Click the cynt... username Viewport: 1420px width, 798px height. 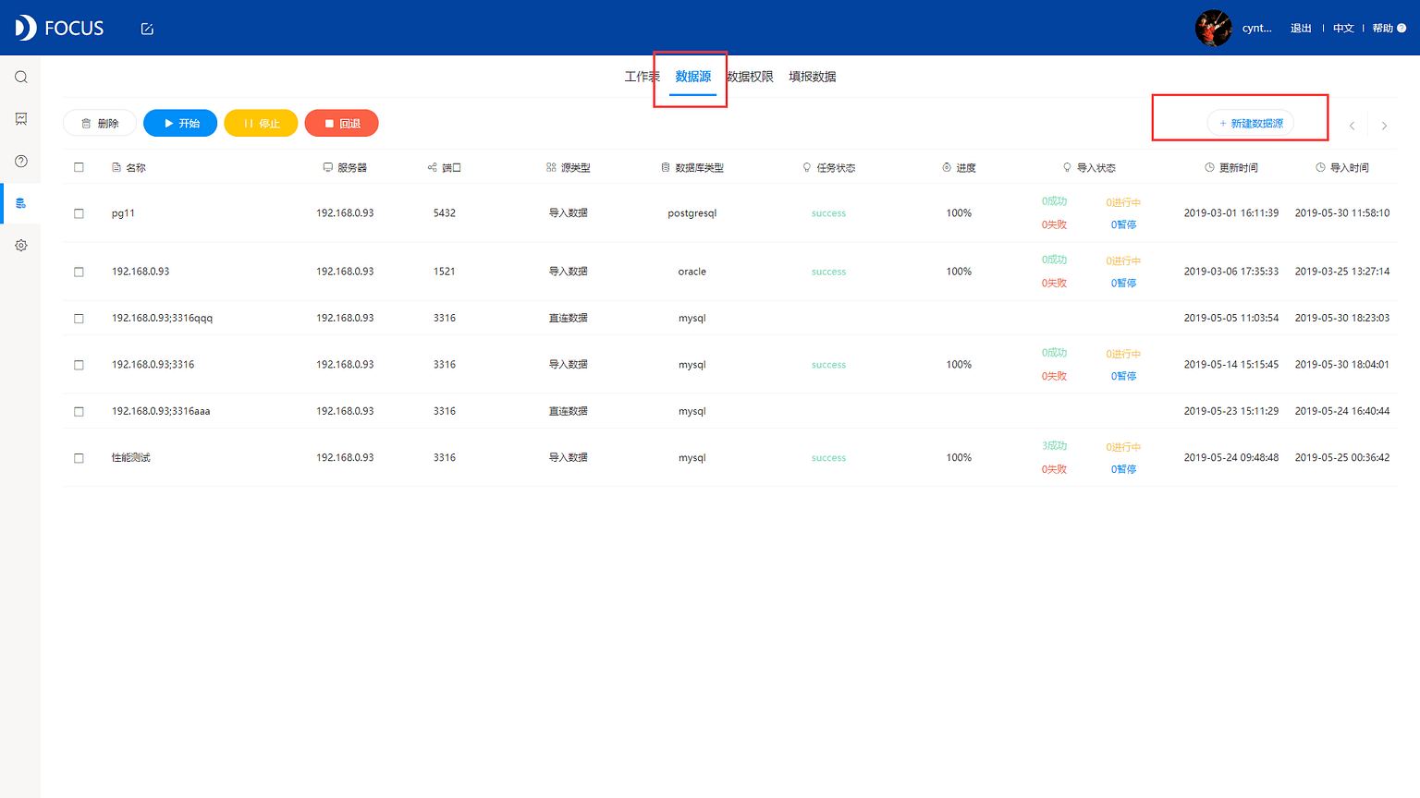[1256, 29]
